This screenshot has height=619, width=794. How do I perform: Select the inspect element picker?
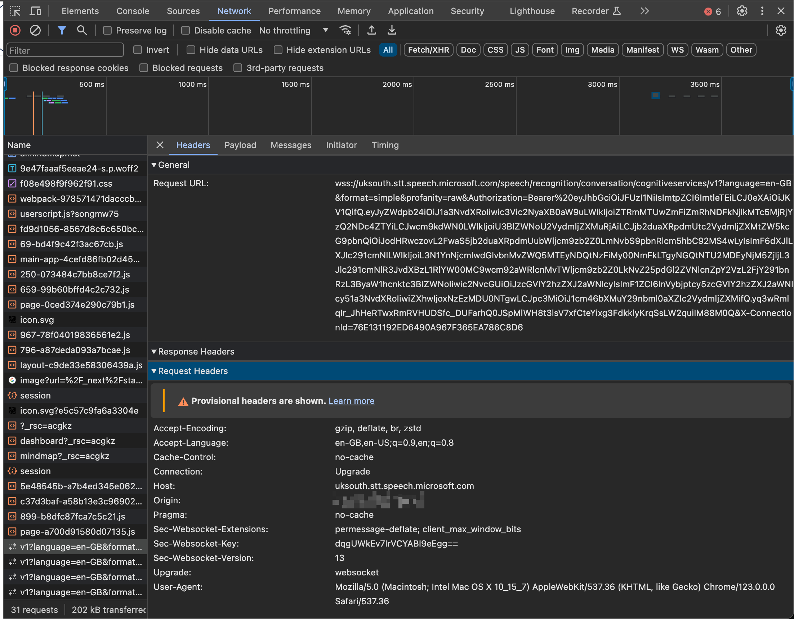[15, 11]
